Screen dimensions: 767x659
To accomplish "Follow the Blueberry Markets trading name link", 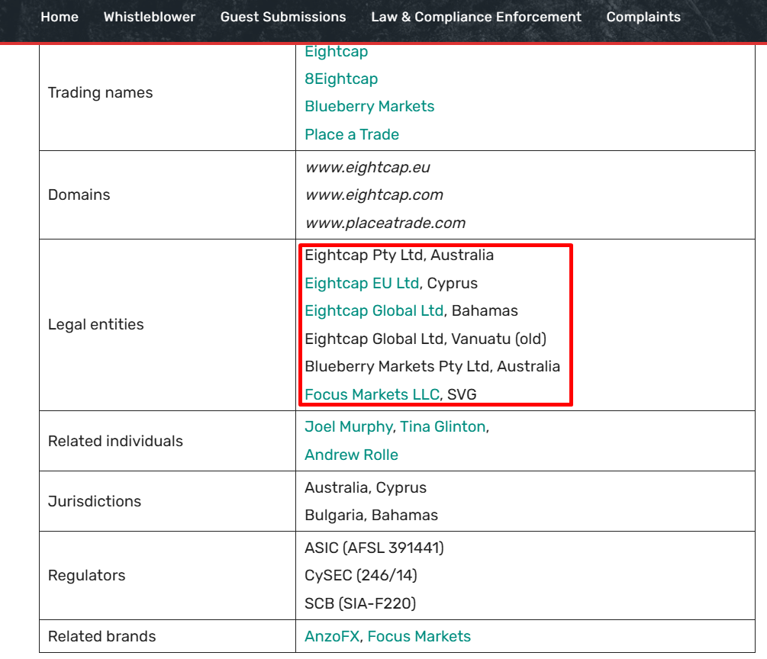I will (369, 107).
